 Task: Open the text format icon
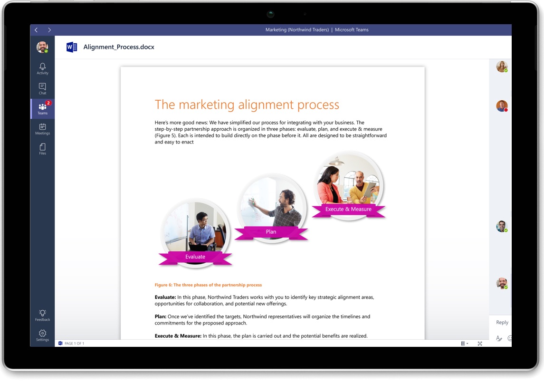click(499, 338)
